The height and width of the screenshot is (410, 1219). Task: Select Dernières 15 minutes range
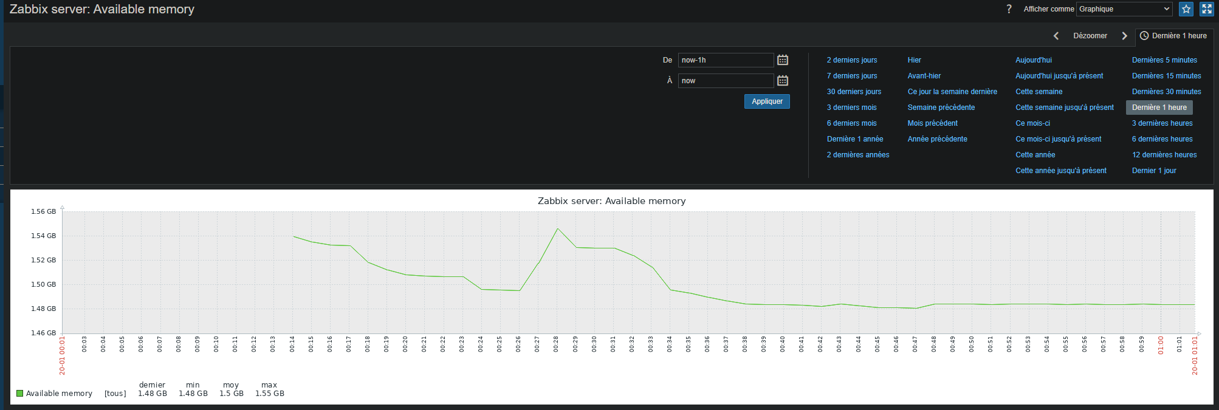click(1166, 76)
